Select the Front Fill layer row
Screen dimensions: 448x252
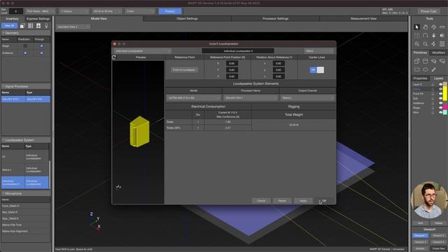(425, 94)
